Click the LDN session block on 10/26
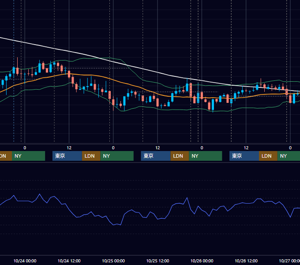This screenshot has width=300, height=265. click(268, 156)
